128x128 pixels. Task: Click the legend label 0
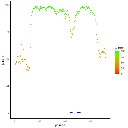[x=122, y=74]
